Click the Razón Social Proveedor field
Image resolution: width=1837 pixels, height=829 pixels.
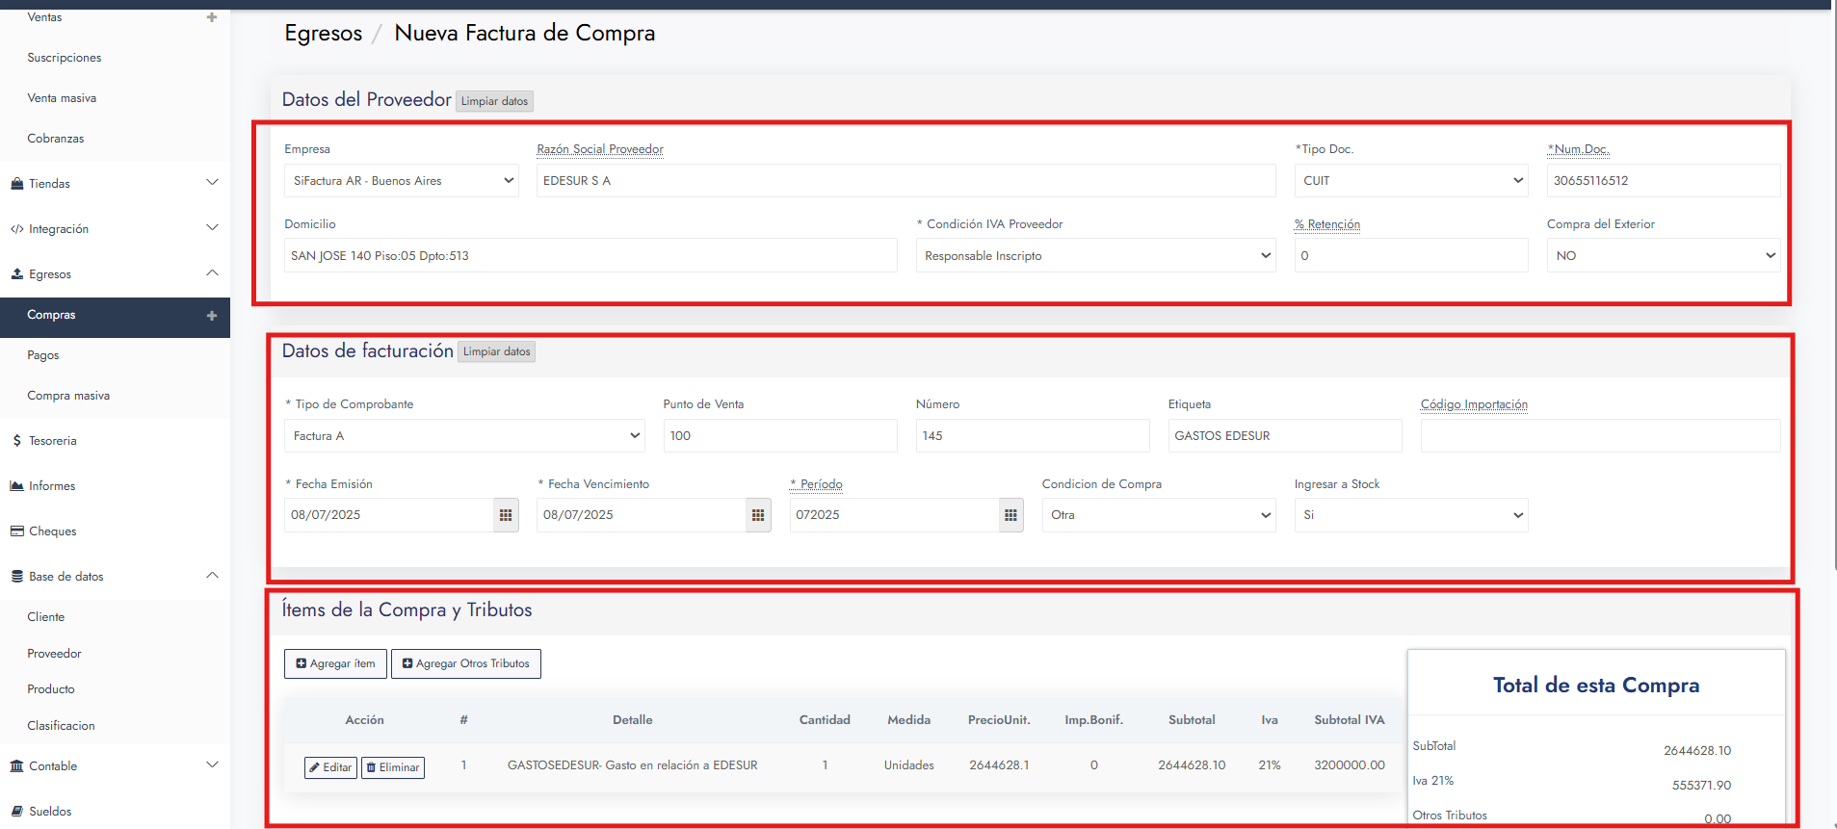point(905,181)
